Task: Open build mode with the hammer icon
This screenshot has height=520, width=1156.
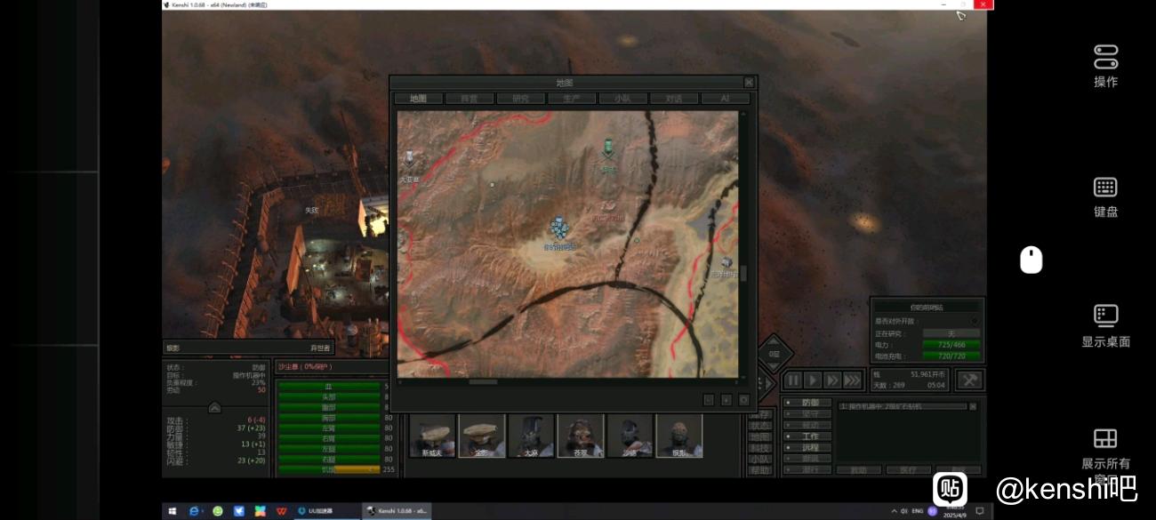Action: 969,380
